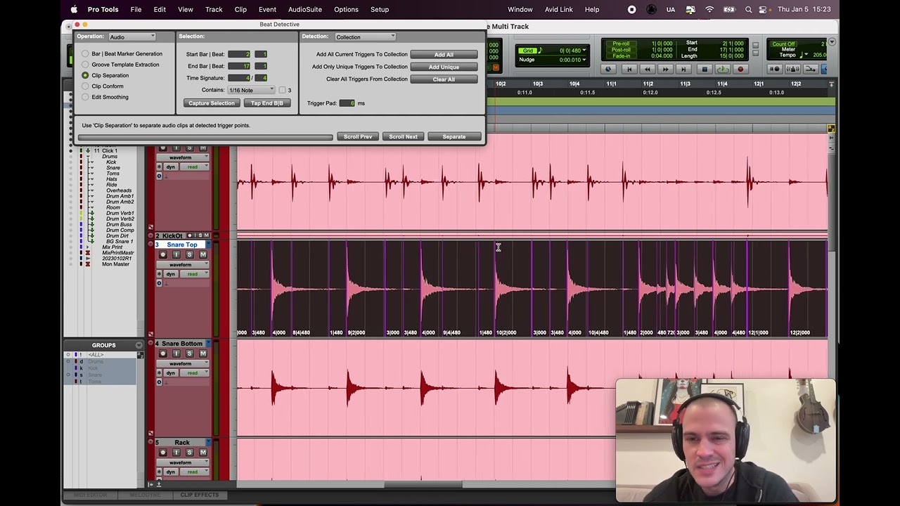Toggle the triplet 3 checkbox
Image resolution: width=900 pixels, height=506 pixels.
pos(282,90)
